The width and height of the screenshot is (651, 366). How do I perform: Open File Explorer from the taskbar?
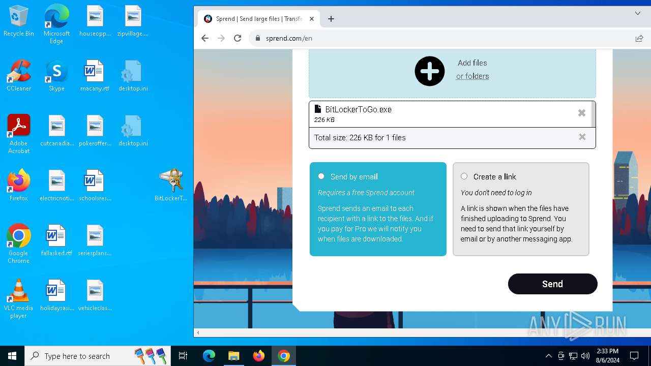[x=233, y=356]
